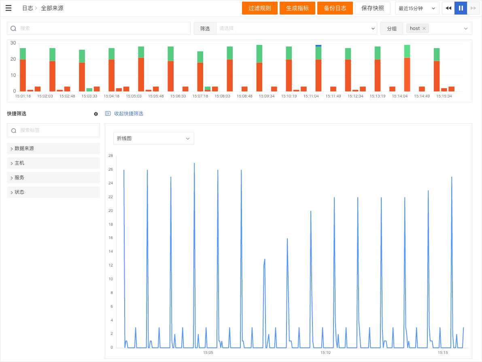Open the 筛选 请选择 filter dropdown

(x=297, y=29)
